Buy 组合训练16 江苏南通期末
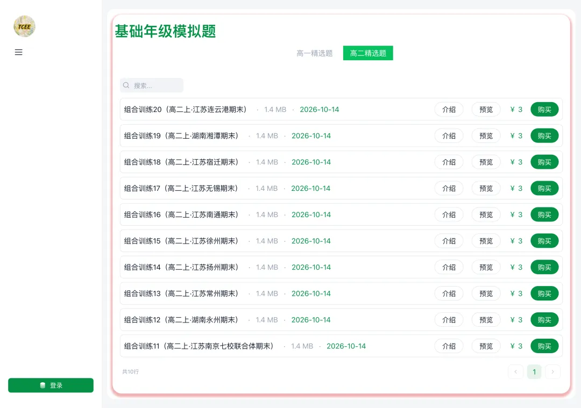This screenshot has height=408, width=581. coord(544,214)
